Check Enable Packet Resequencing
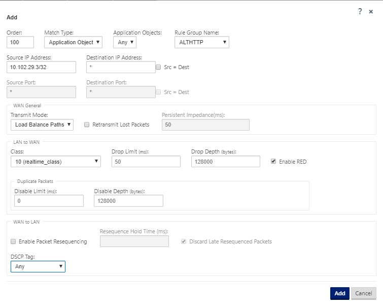Screen dimensions: 383x307 [13, 241]
